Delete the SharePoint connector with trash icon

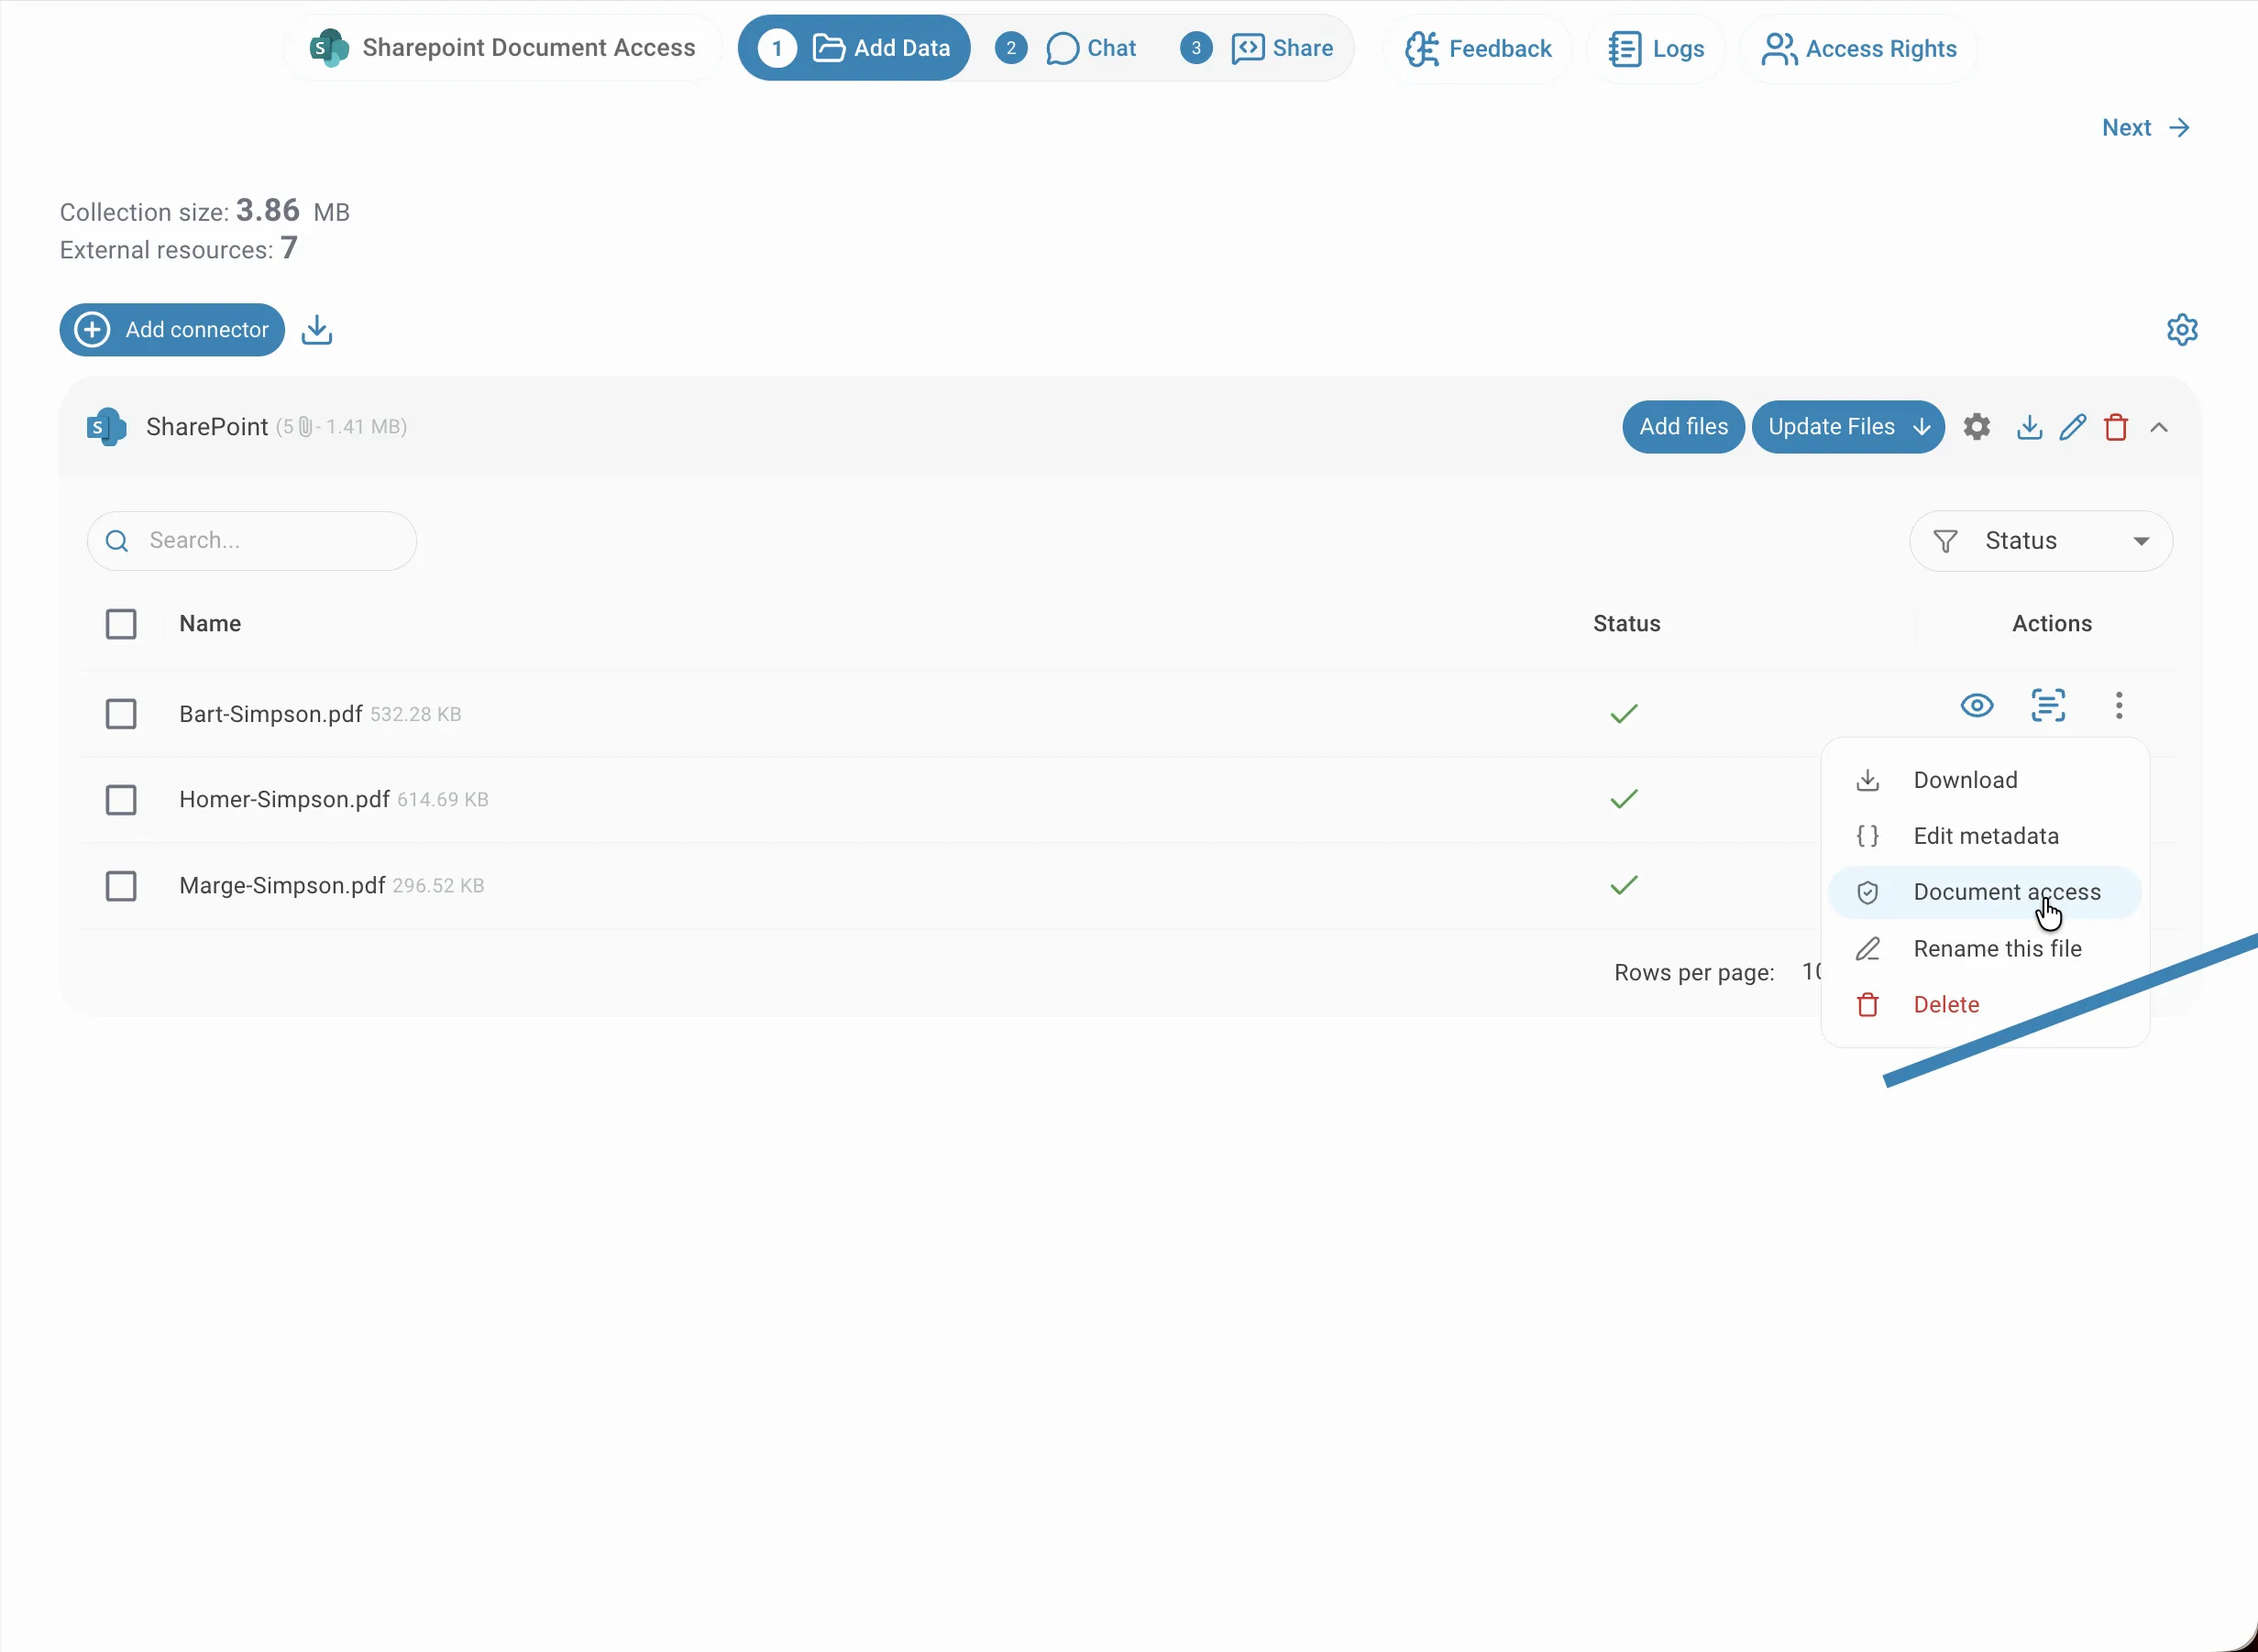point(2116,427)
